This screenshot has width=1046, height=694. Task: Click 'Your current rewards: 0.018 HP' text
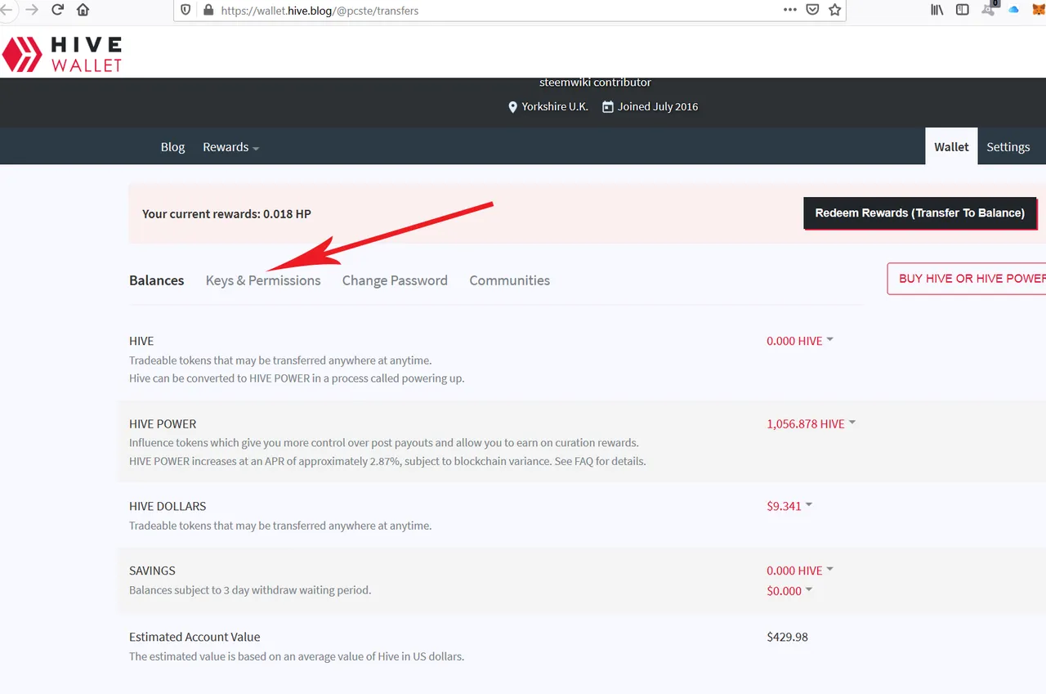tap(226, 213)
